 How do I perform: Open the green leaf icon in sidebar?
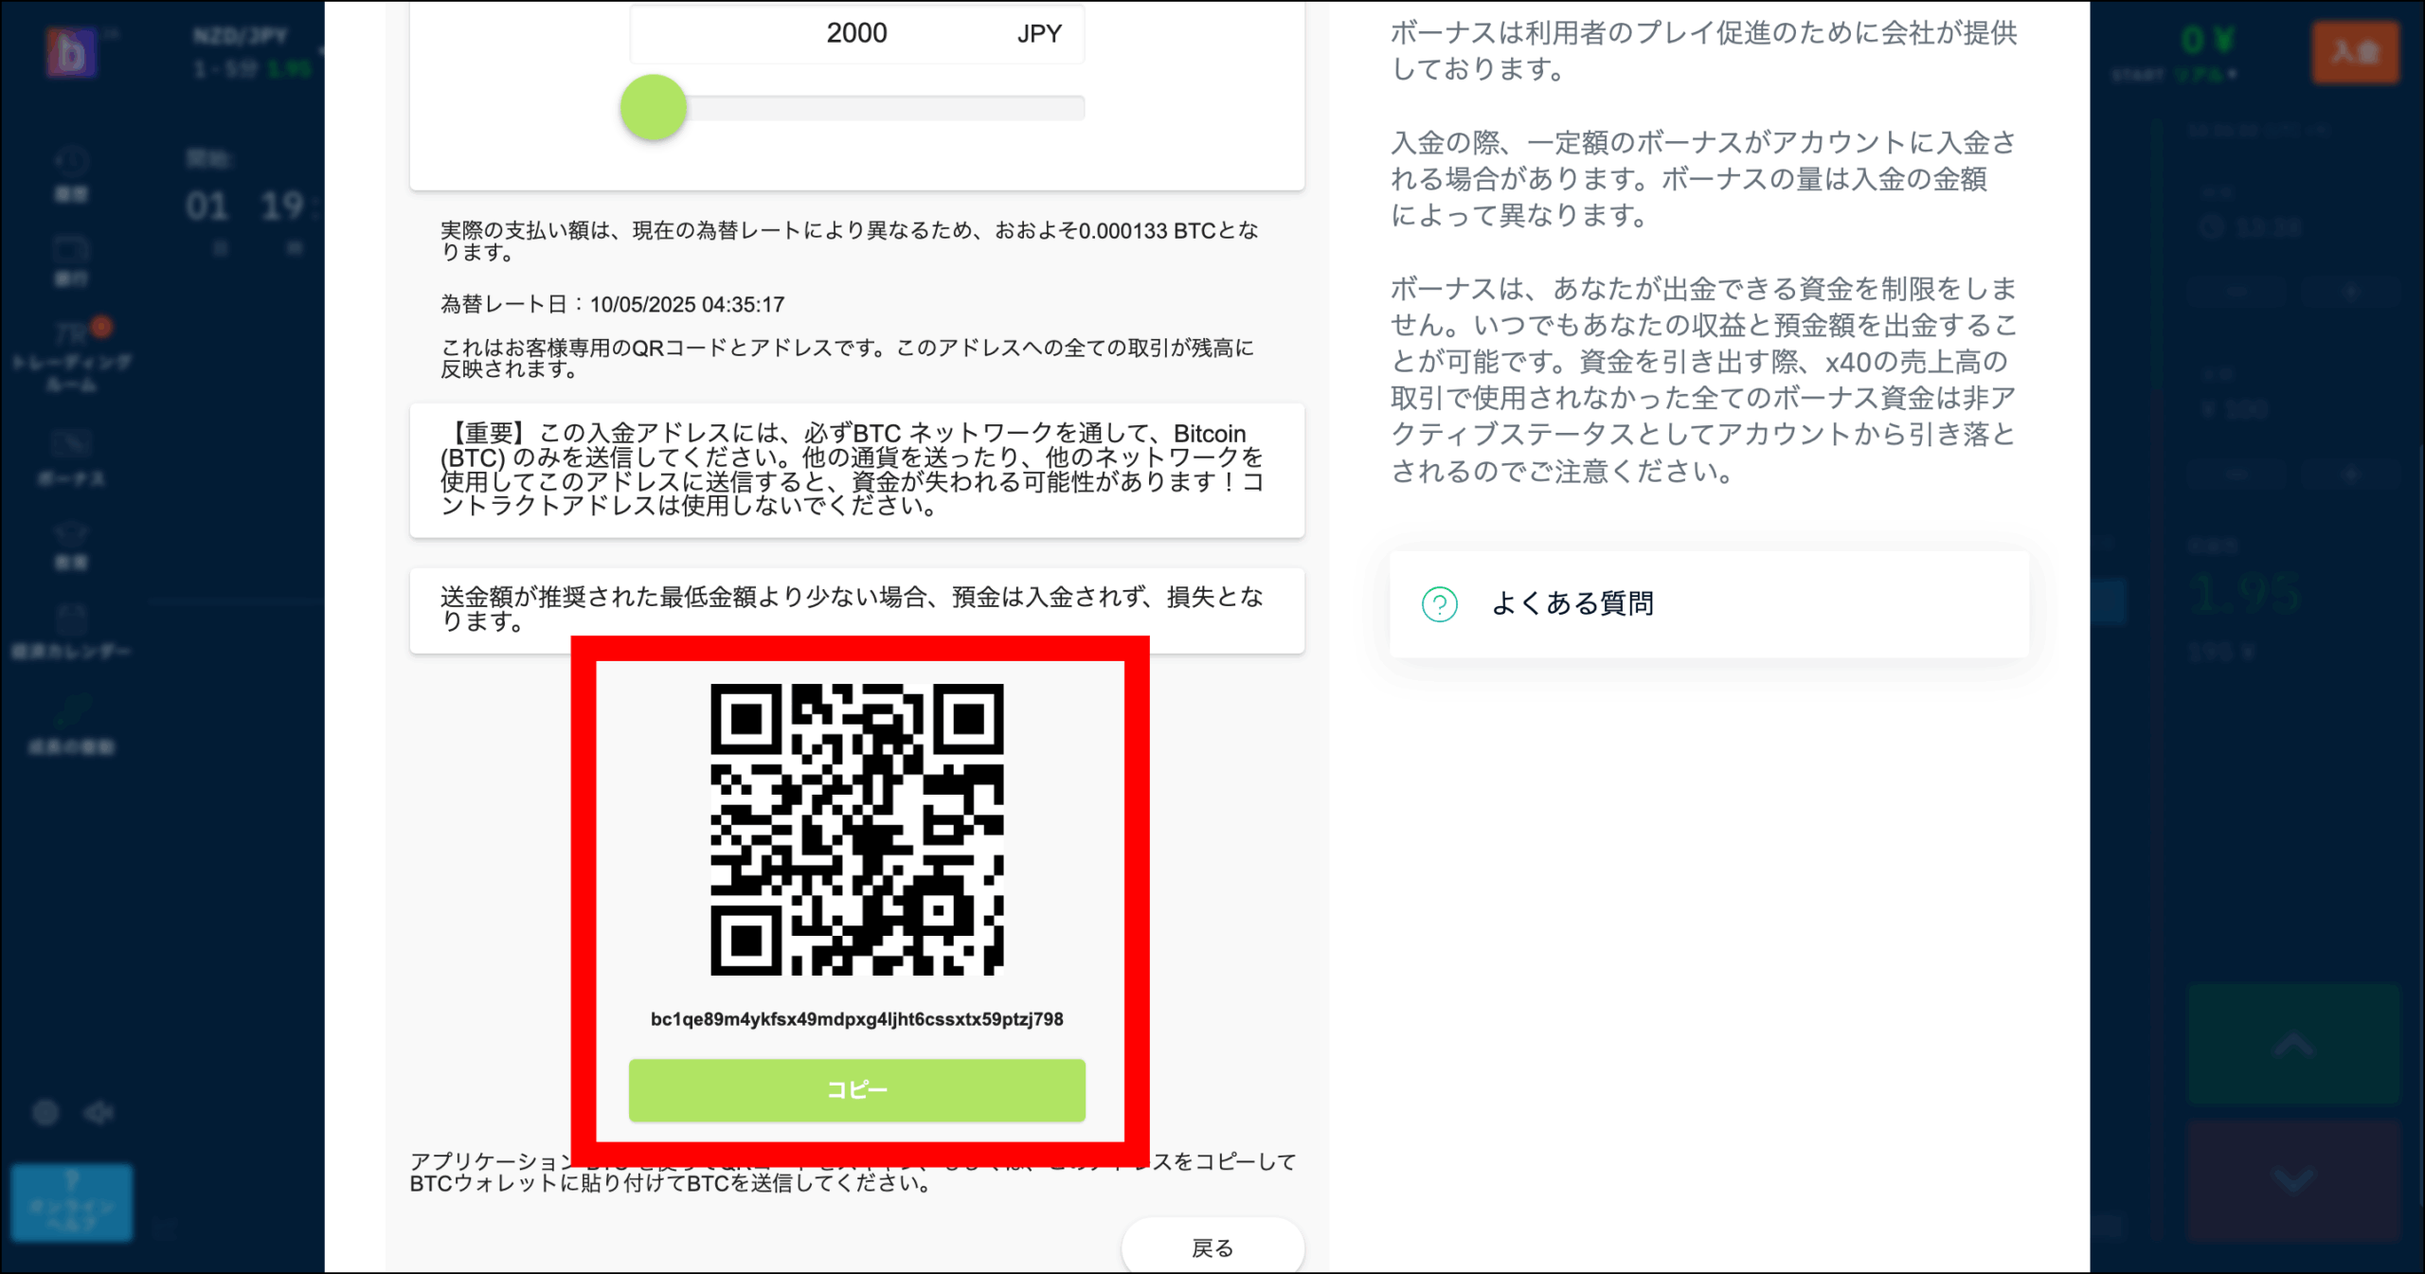(x=72, y=709)
